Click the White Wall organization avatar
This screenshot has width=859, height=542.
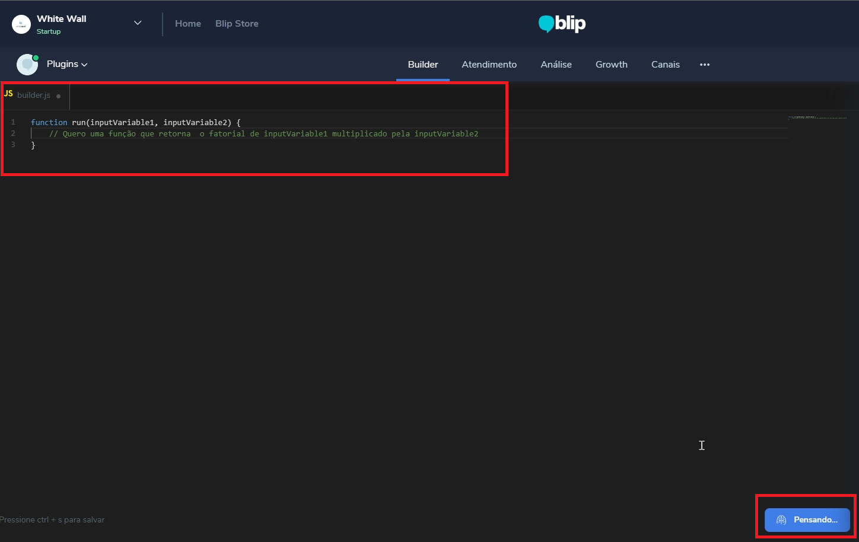(21, 24)
